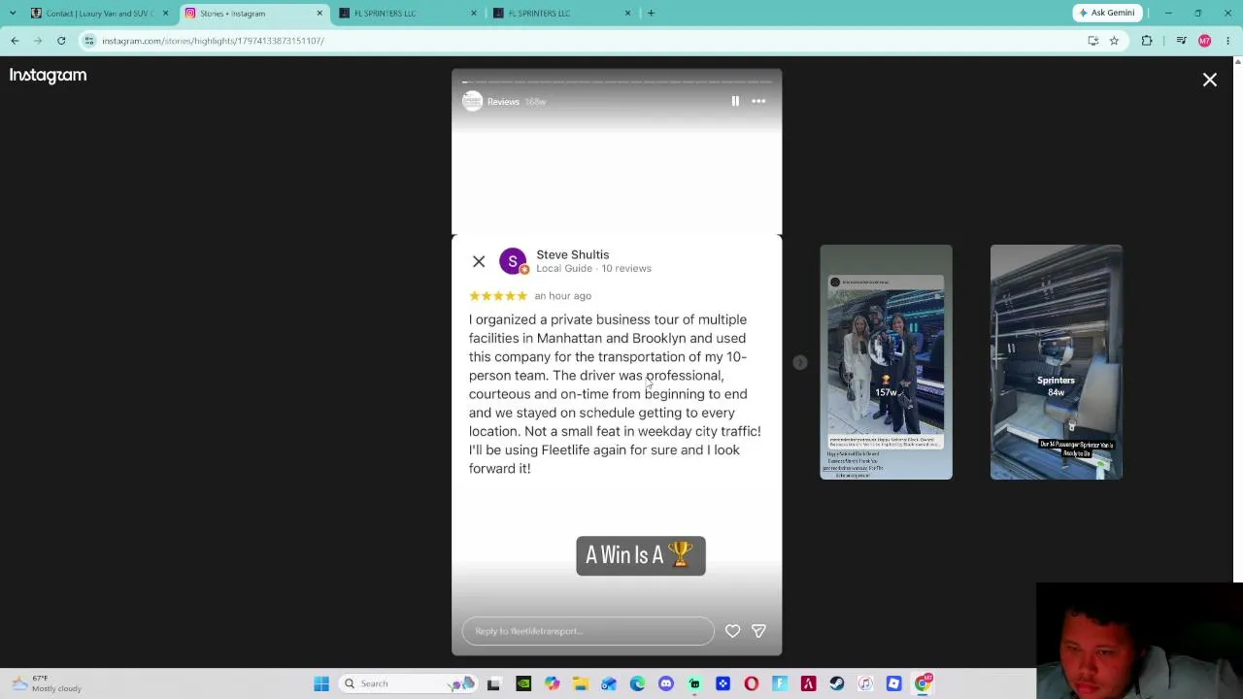Viewport: 1243px width, 699px height.
Task: Expand the tab search dropdown
Action: (x=13, y=14)
